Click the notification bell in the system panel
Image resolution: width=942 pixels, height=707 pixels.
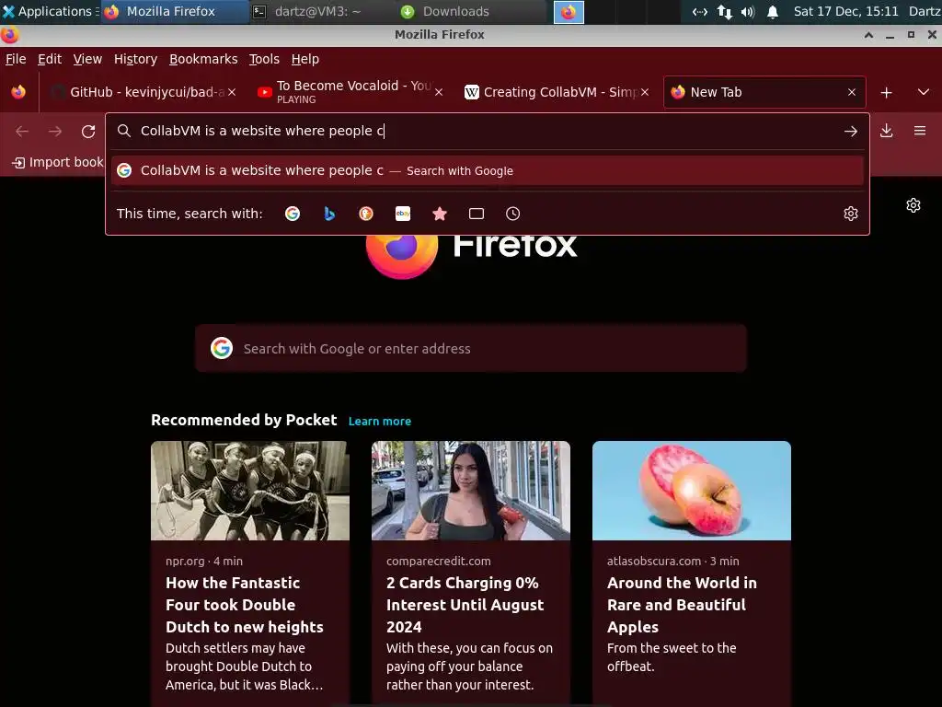coord(773,11)
